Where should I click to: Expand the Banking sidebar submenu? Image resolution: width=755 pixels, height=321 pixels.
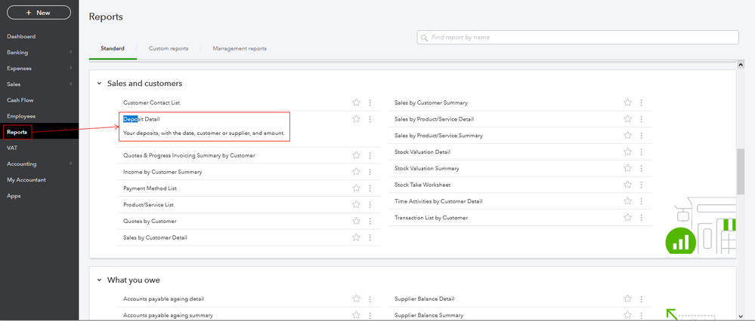coord(70,53)
